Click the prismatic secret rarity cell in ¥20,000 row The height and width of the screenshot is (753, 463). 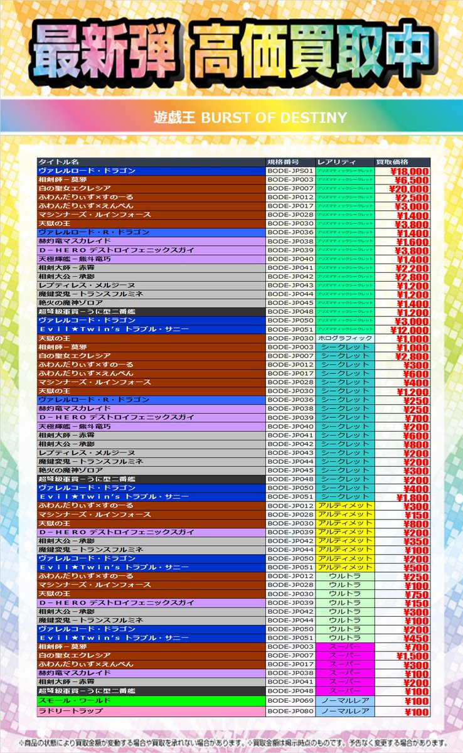coord(345,188)
